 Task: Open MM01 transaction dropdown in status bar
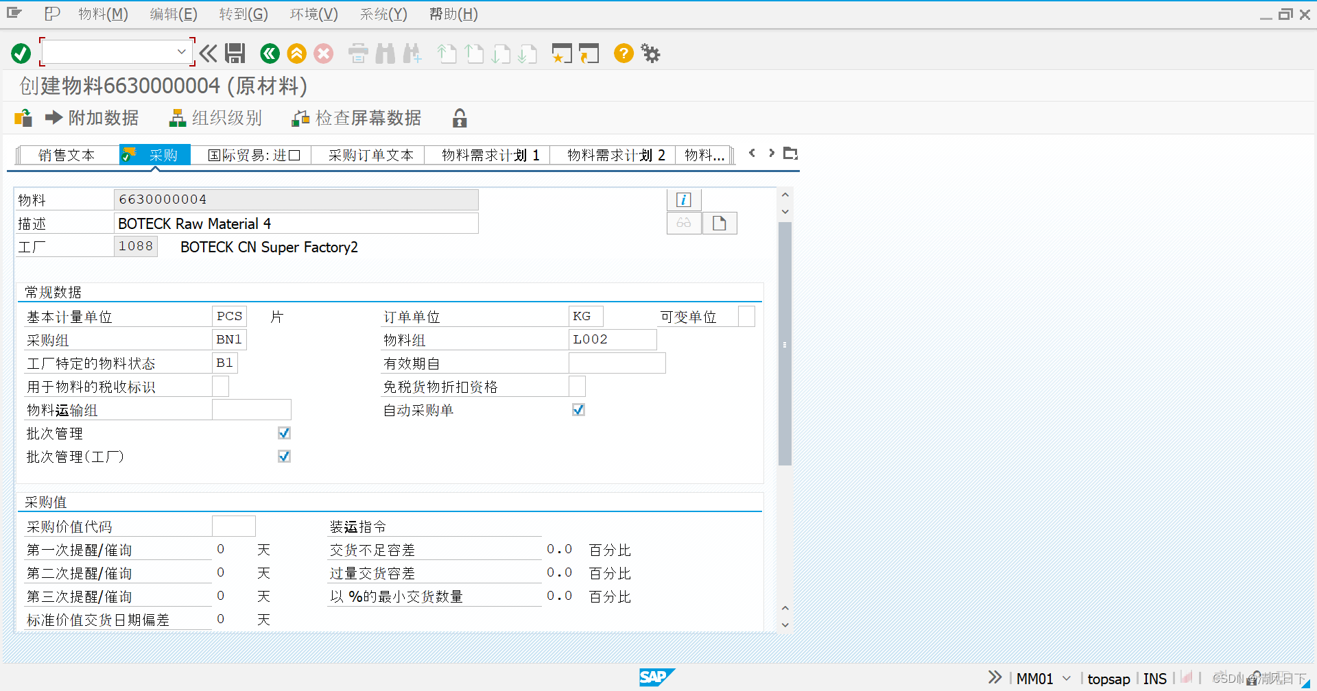(1067, 679)
